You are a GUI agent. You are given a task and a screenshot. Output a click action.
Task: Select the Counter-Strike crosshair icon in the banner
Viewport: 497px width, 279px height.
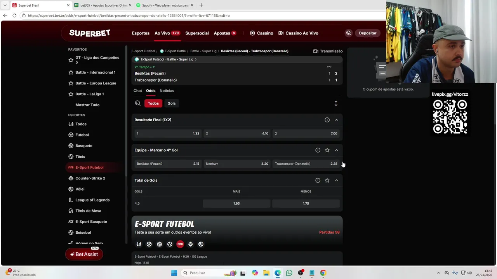click(x=190, y=244)
